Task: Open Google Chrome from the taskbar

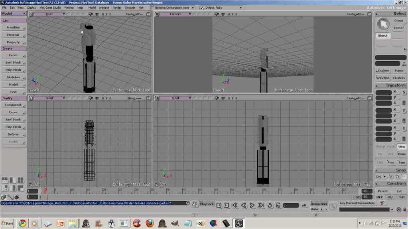Action: (22, 223)
